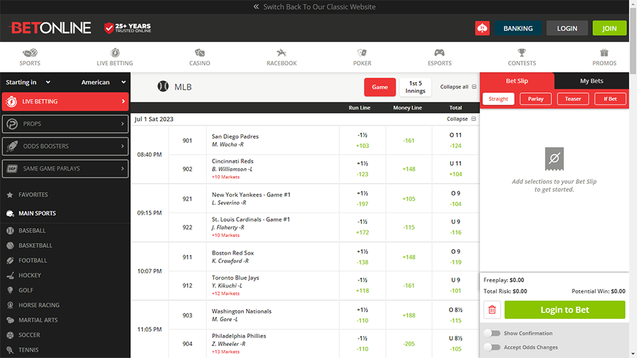The image size is (637, 358).
Task: Select the Parlay bet type
Action: point(535,99)
